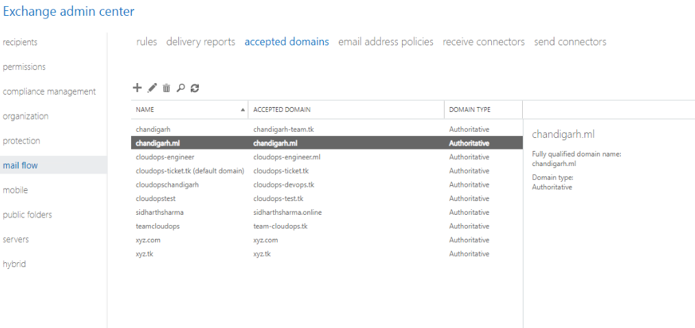
Task: Open search with magnifier icon
Action: (180, 89)
